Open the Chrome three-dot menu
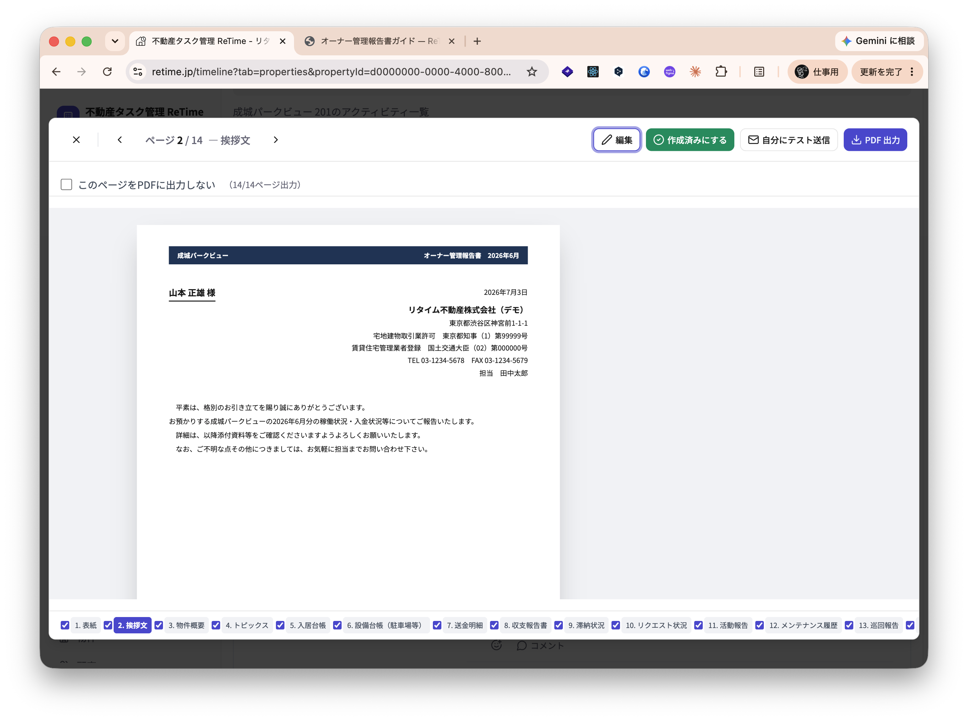Screen dimensions: 968x721 pyautogui.click(x=912, y=72)
